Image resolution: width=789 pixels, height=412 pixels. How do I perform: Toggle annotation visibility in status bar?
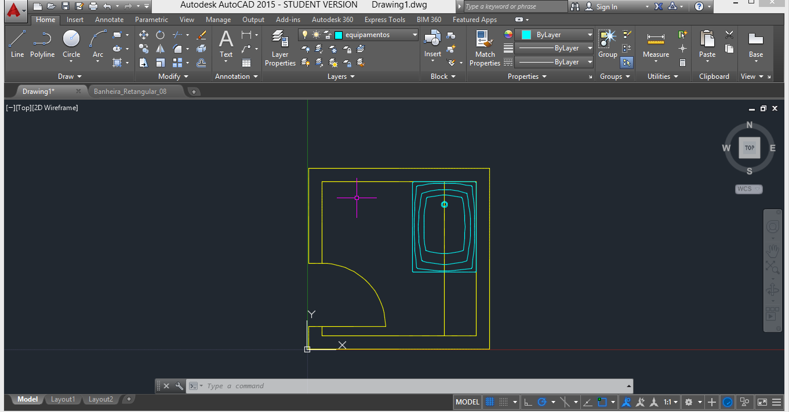[626, 402]
